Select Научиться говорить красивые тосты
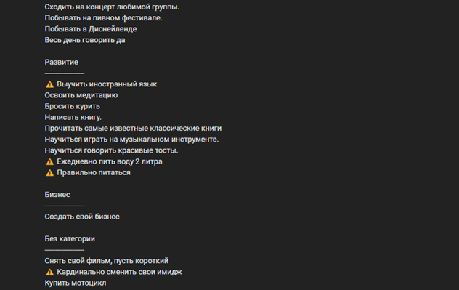Image resolution: width=459 pixels, height=290 pixels. pyautogui.click(x=111, y=150)
